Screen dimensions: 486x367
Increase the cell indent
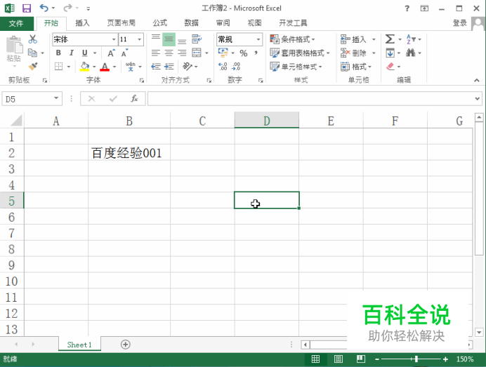(x=169, y=66)
